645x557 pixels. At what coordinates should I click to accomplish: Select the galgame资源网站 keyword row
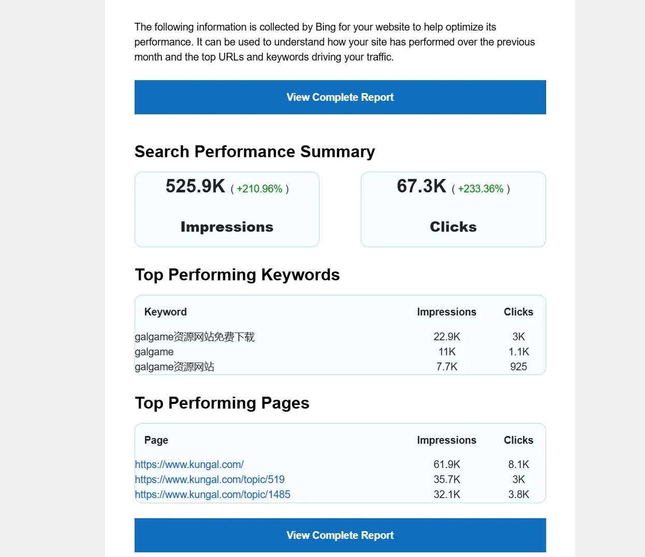pyautogui.click(x=340, y=367)
